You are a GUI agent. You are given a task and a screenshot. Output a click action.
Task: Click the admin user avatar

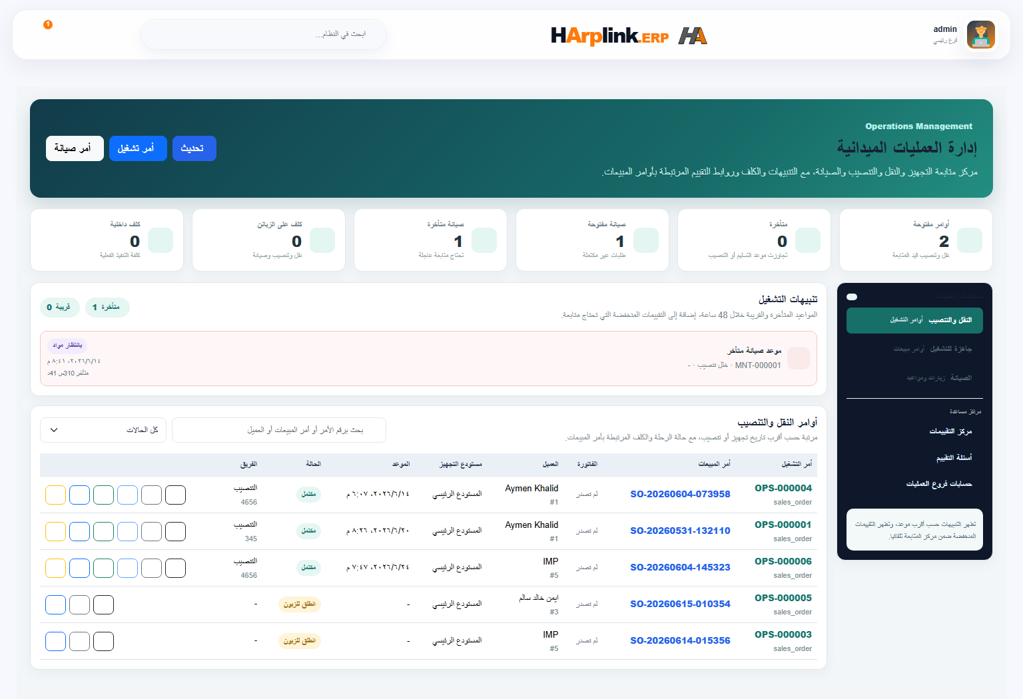981,35
